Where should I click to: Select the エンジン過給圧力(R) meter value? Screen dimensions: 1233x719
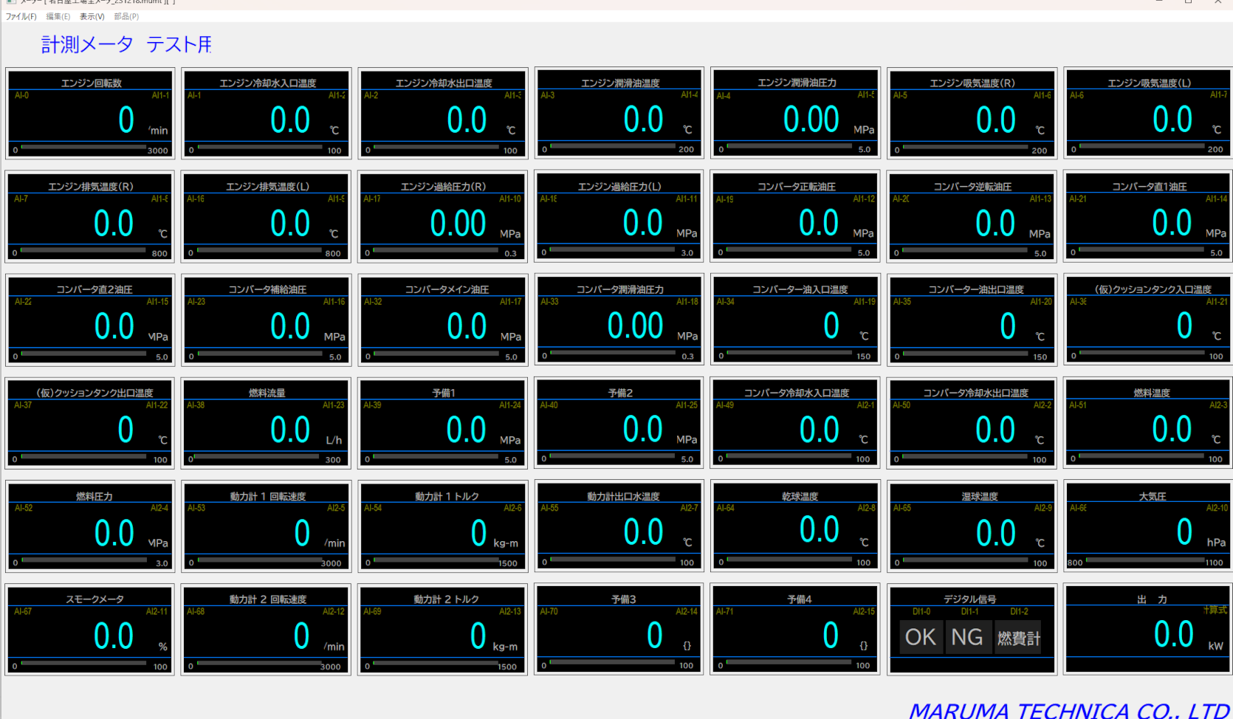tap(458, 224)
